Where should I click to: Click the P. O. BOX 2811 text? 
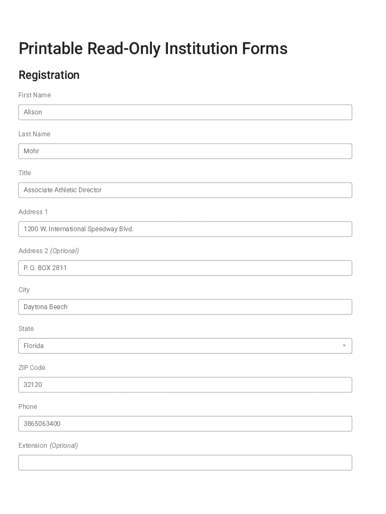coord(44,268)
